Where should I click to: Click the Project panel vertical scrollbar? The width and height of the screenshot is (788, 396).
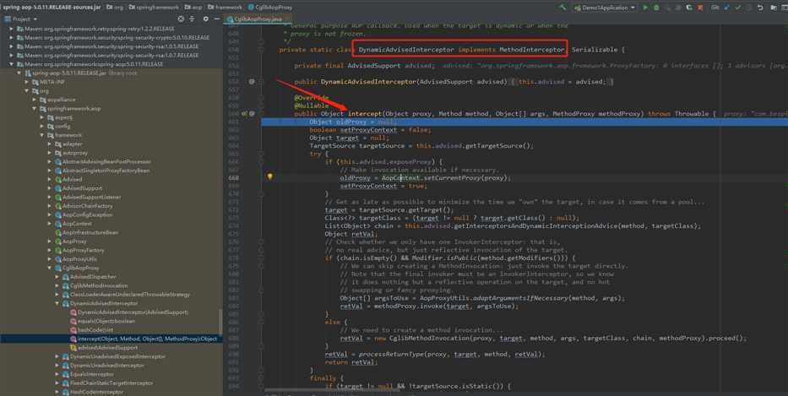(x=220, y=322)
